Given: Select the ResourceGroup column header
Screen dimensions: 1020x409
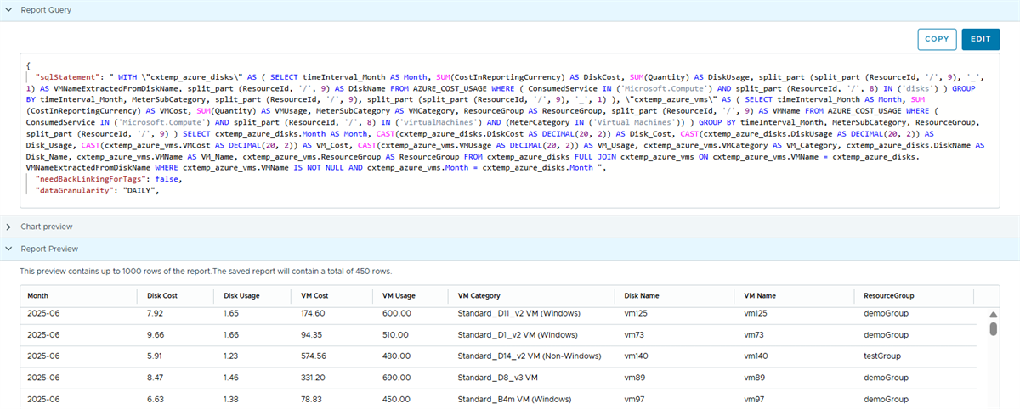Looking at the screenshot, I should click(888, 296).
